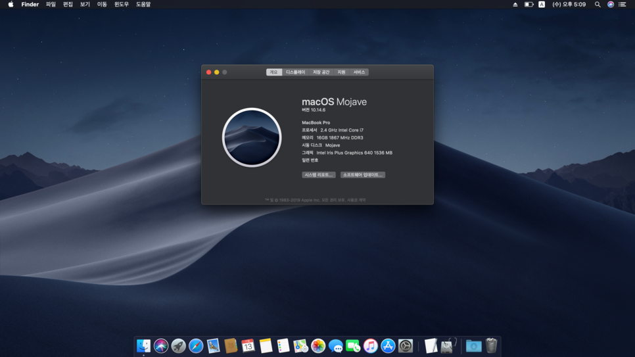Screen dimensions: 635x357
Task: Click the menu bar clock 오후 5:09
Action: [x=569, y=5]
